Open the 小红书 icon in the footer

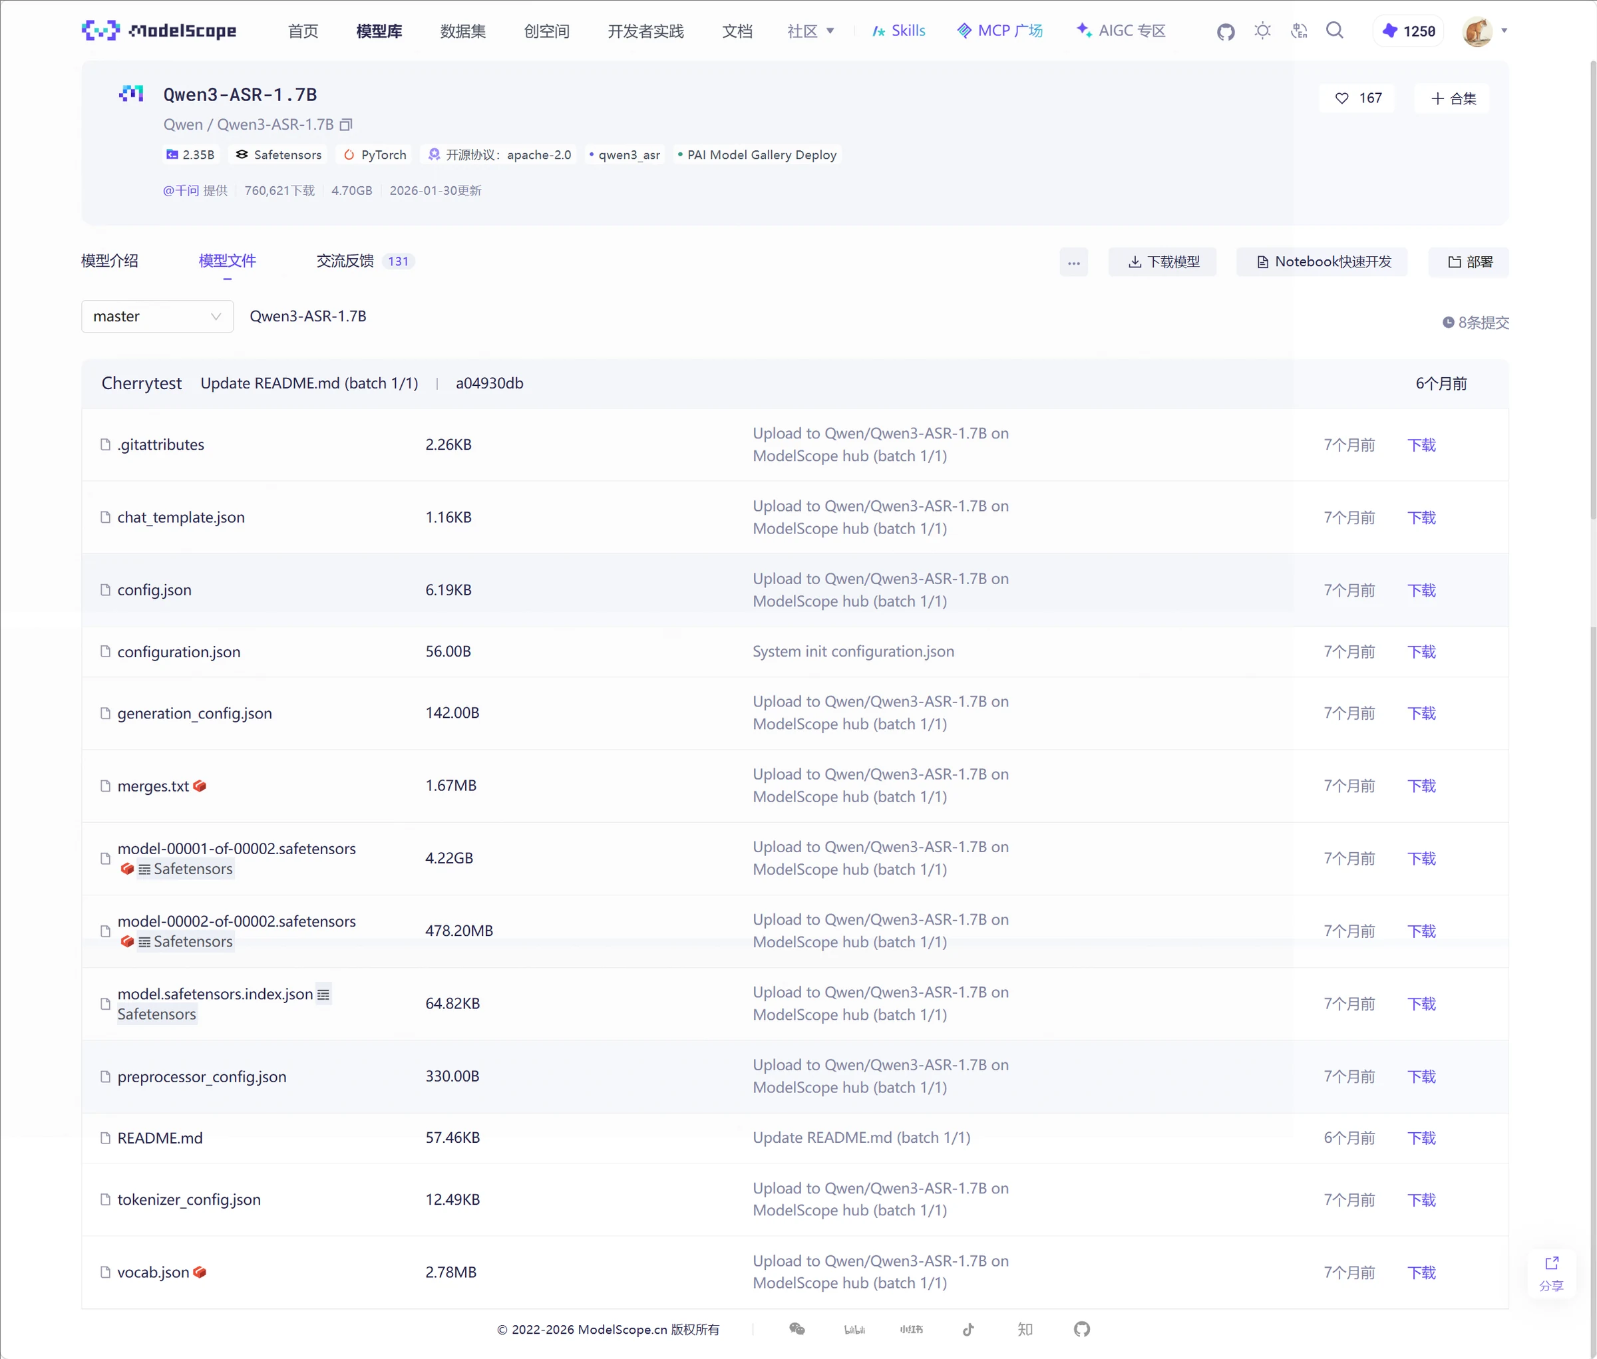[911, 1329]
